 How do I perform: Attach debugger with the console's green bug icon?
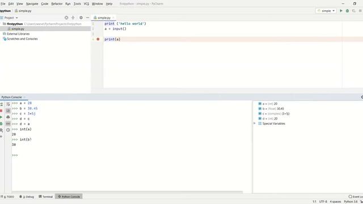point(1,124)
